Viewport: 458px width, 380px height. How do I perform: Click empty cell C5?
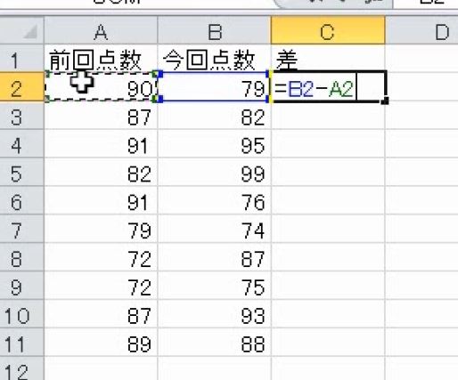coord(328,173)
